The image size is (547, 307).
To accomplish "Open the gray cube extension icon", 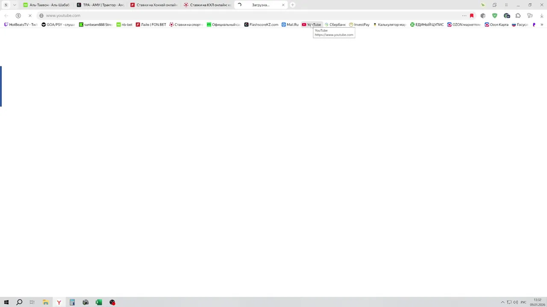I will [483, 15].
